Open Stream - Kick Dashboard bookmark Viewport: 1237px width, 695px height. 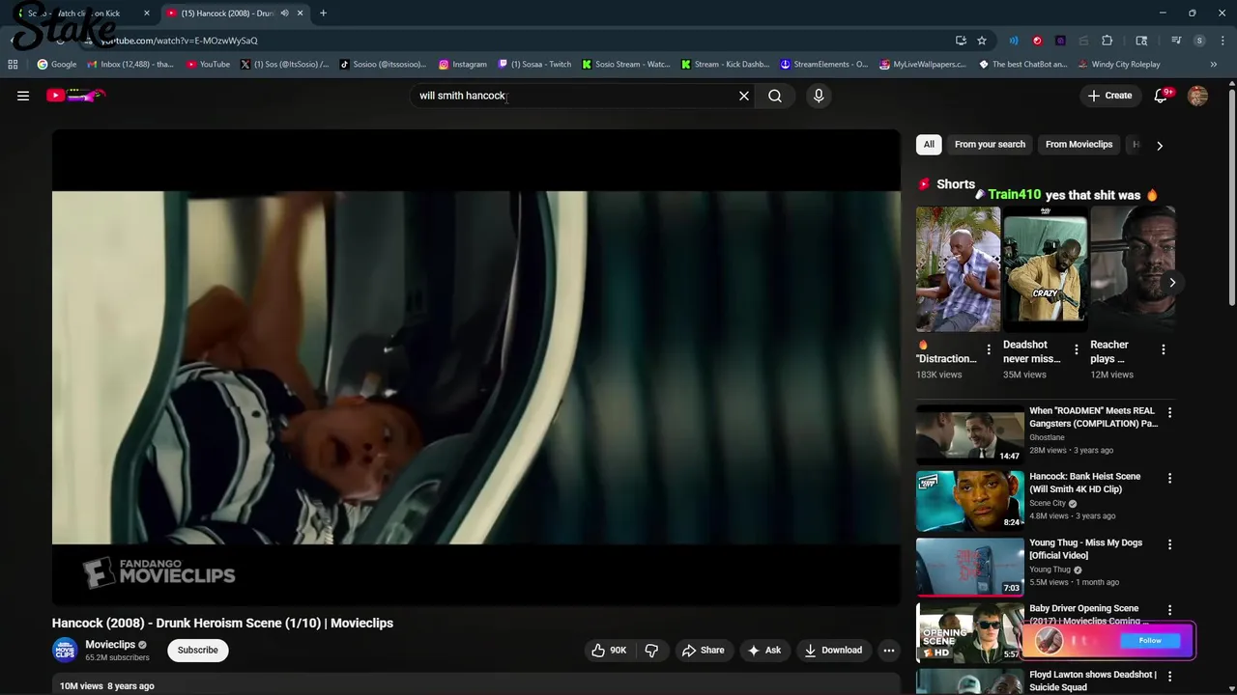pos(725,64)
